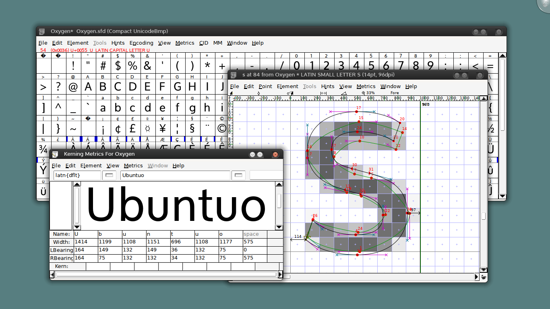550x309 pixels.
Task: Open CID menu in Oxygen font view
Action: tap(204, 43)
